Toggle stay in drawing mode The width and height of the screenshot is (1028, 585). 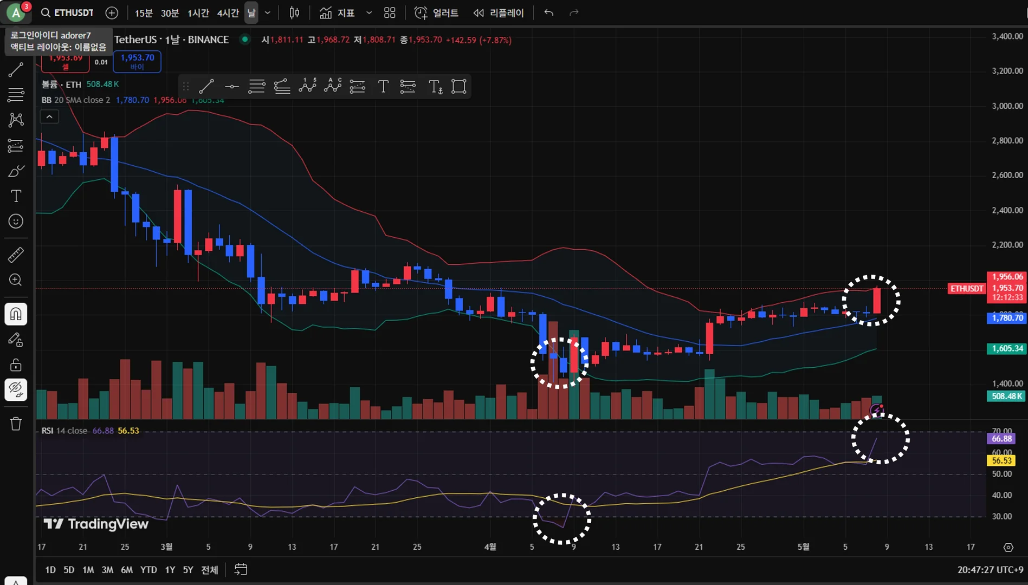point(16,340)
